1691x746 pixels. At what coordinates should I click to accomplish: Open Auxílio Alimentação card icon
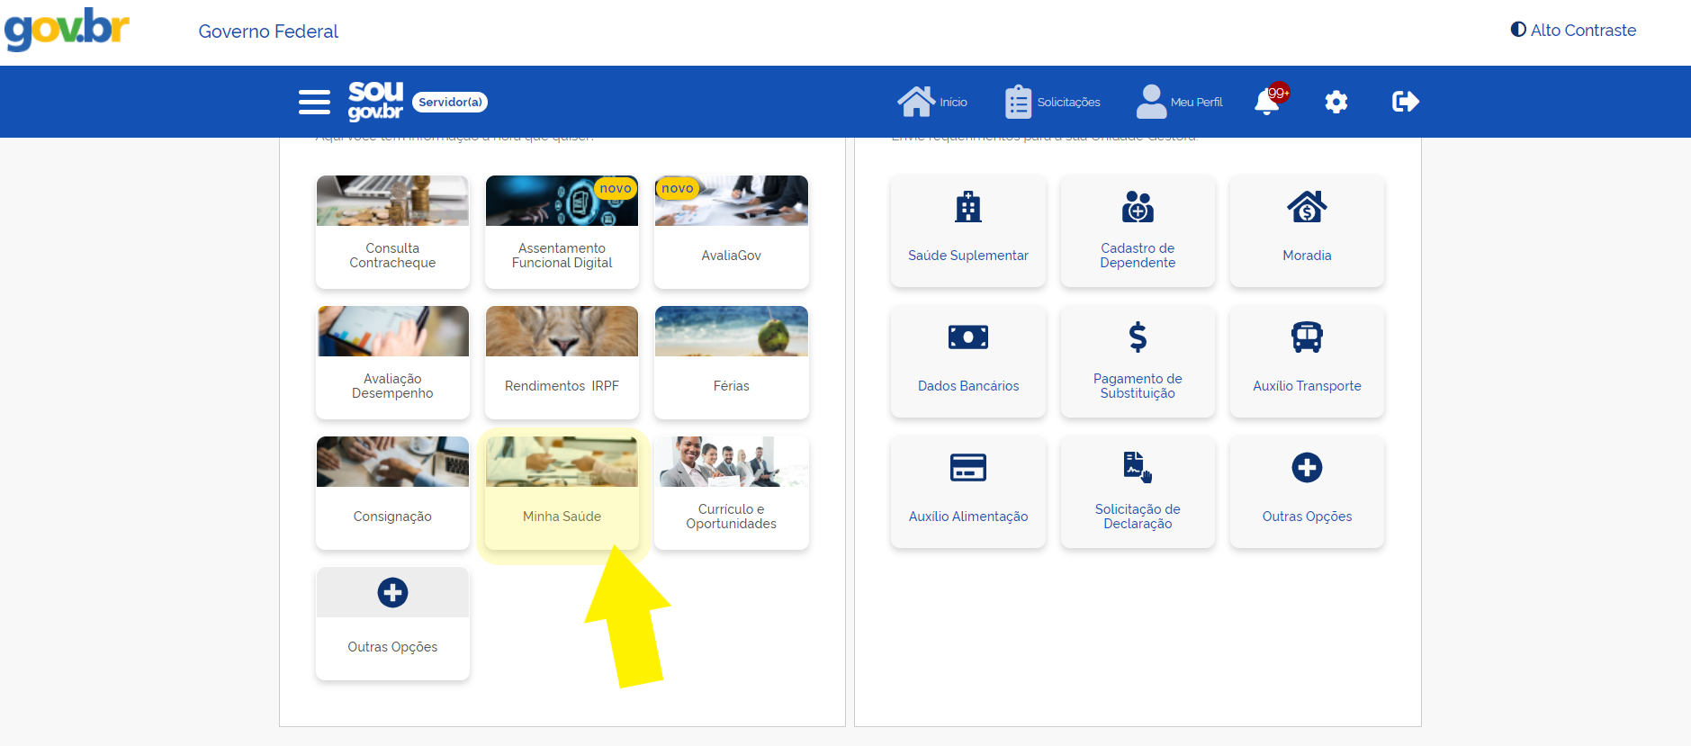click(x=967, y=469)
